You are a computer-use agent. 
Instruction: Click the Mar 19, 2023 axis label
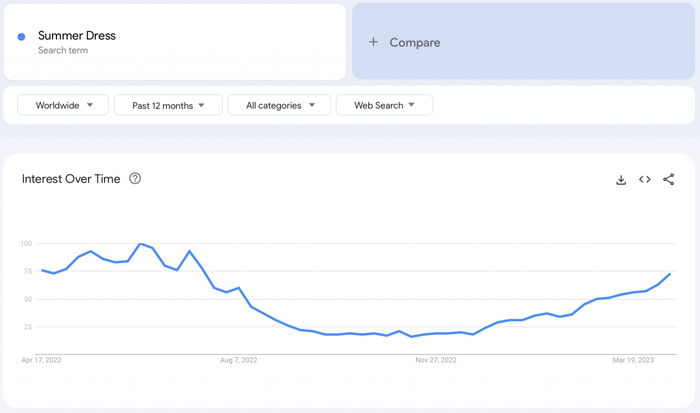pyautogui.click(x=633, y=360)
